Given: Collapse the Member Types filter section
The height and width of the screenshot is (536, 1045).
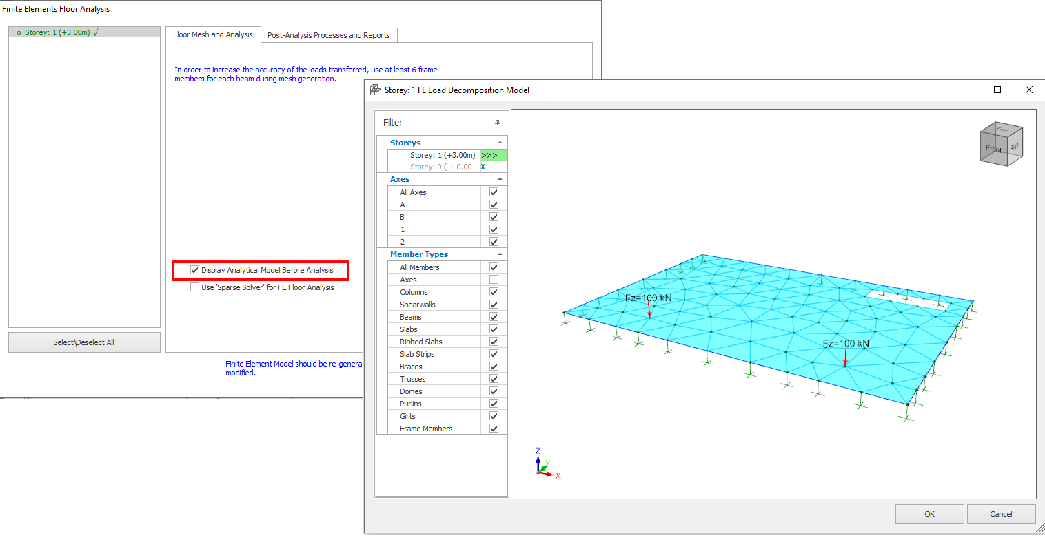Looking at the screenshot, I should (500, 254).
